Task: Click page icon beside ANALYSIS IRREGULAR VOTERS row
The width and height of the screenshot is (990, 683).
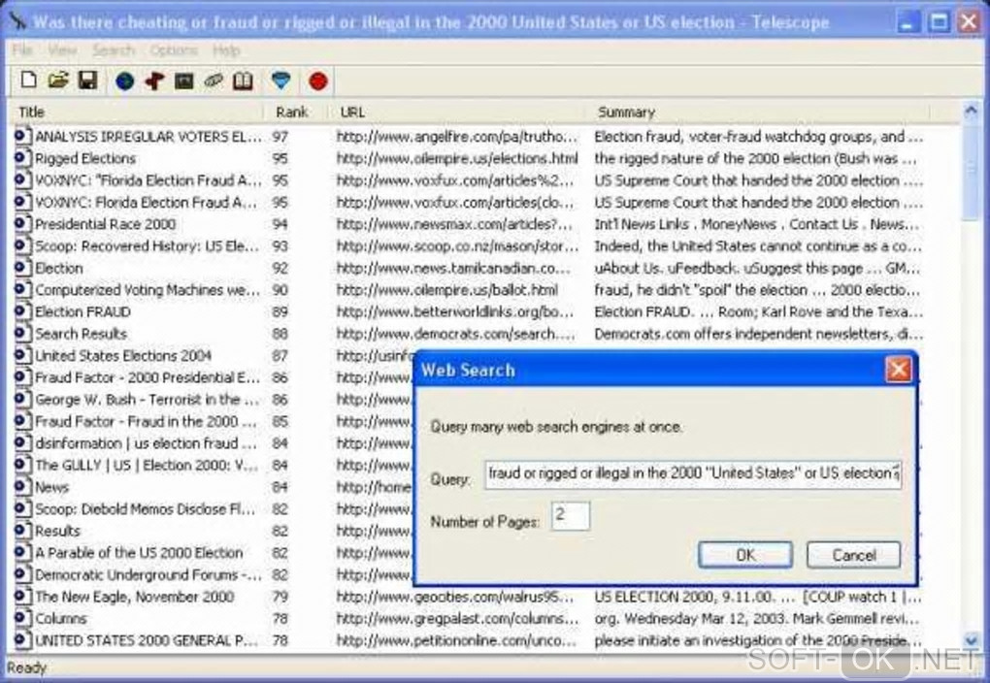Action: (22, 136)
